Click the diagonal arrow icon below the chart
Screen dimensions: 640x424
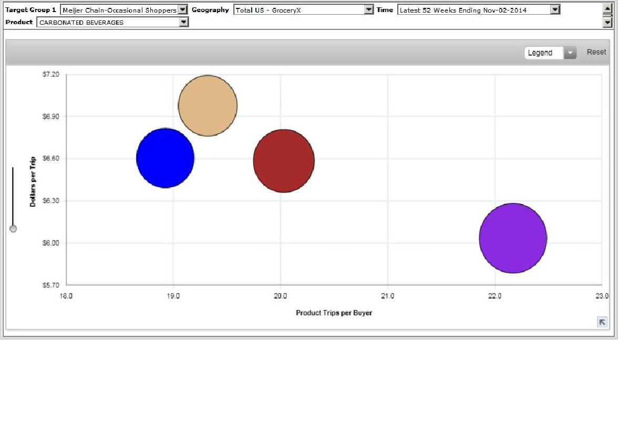[x=602, y=322]
